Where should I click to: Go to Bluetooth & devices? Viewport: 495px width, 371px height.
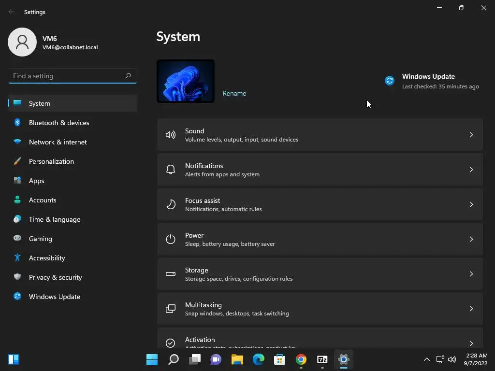click(x=73, y=123)
